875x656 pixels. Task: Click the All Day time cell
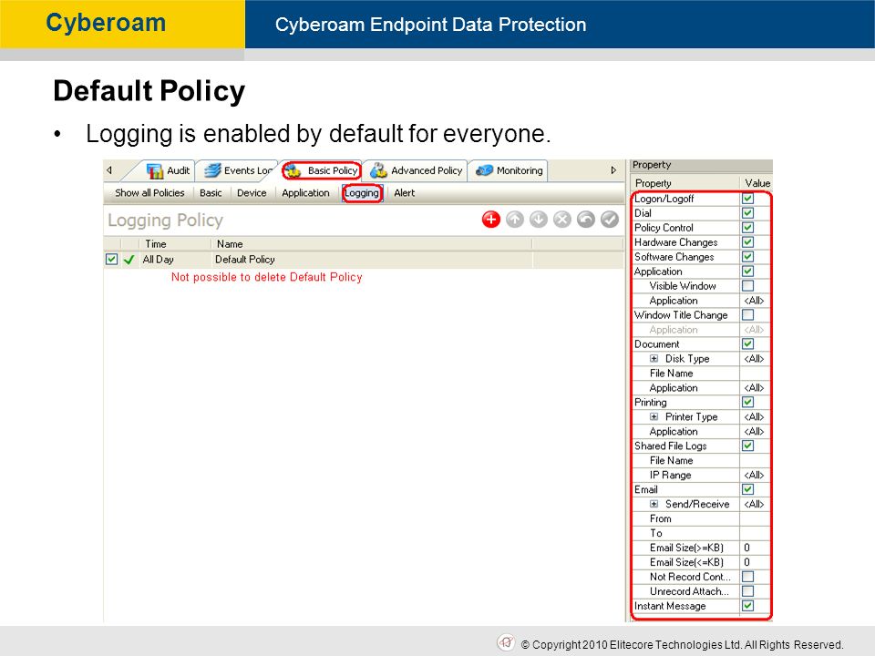pos(158,260)
